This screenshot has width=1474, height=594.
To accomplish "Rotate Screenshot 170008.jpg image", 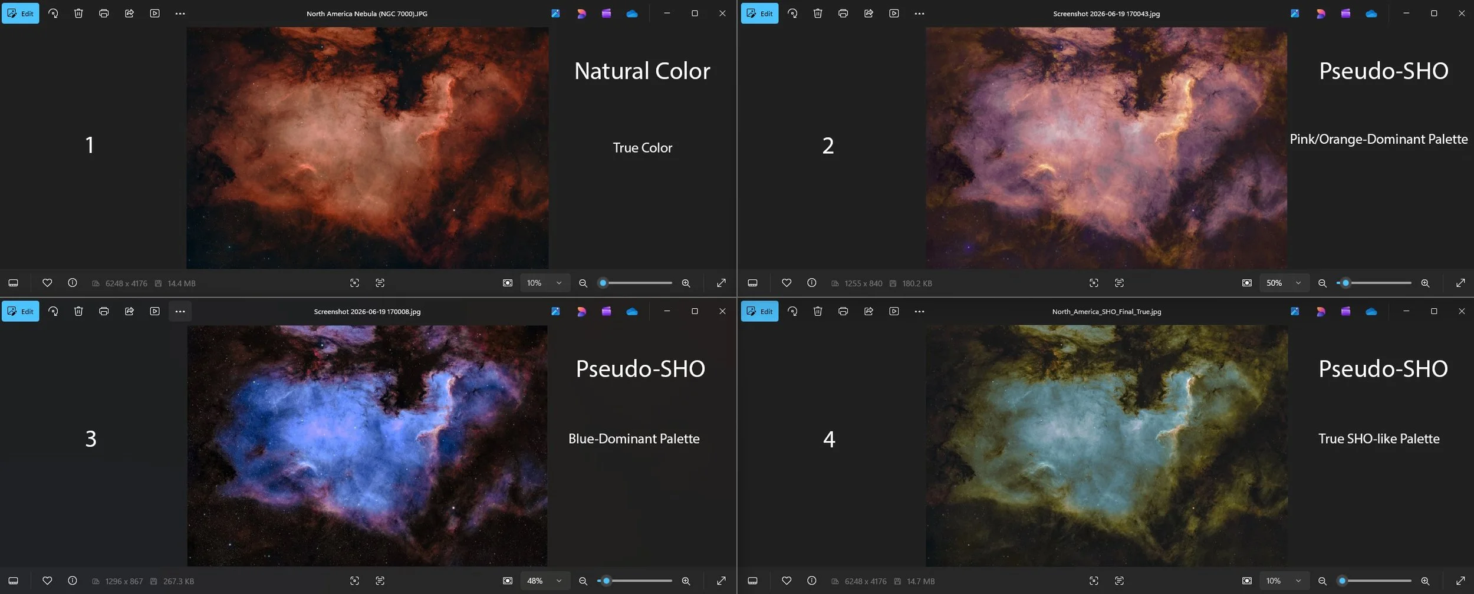I will click(53, 311).
